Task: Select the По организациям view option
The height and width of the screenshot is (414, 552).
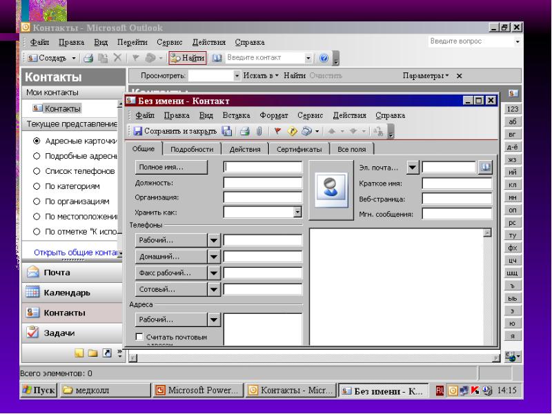Action: [37, 201]
